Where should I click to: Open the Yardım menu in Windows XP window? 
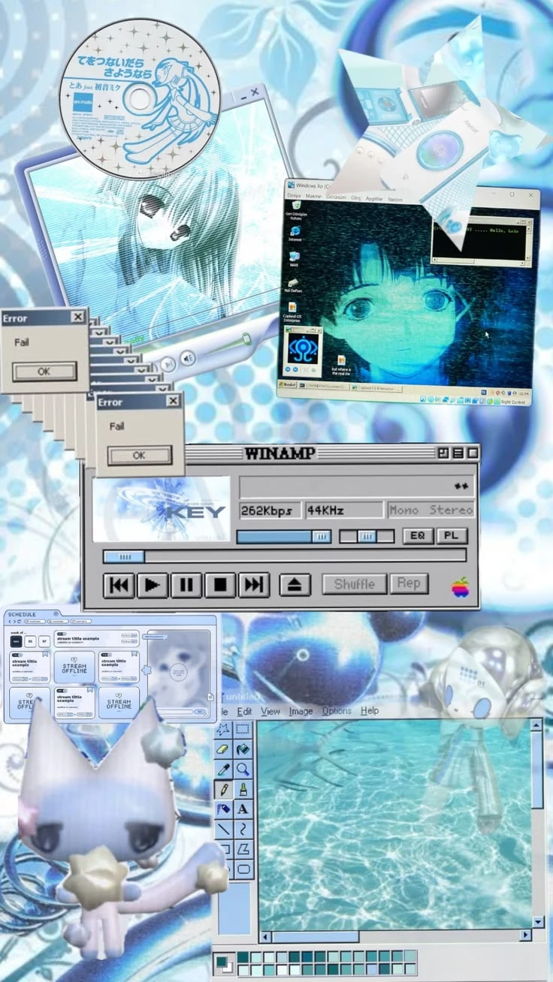(395, 199)
